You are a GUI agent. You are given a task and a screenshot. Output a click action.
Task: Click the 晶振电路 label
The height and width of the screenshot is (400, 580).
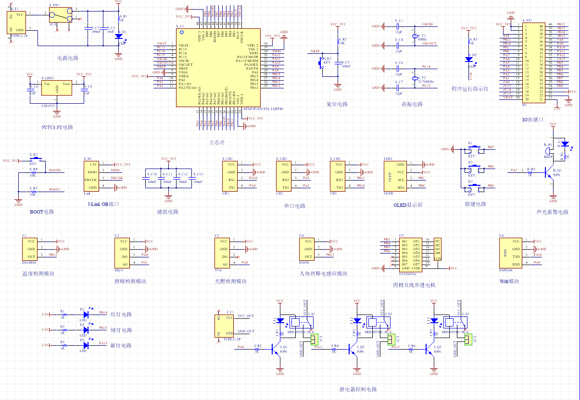point(412,104)
